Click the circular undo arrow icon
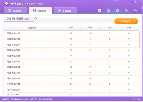 [x=126, y=11]
